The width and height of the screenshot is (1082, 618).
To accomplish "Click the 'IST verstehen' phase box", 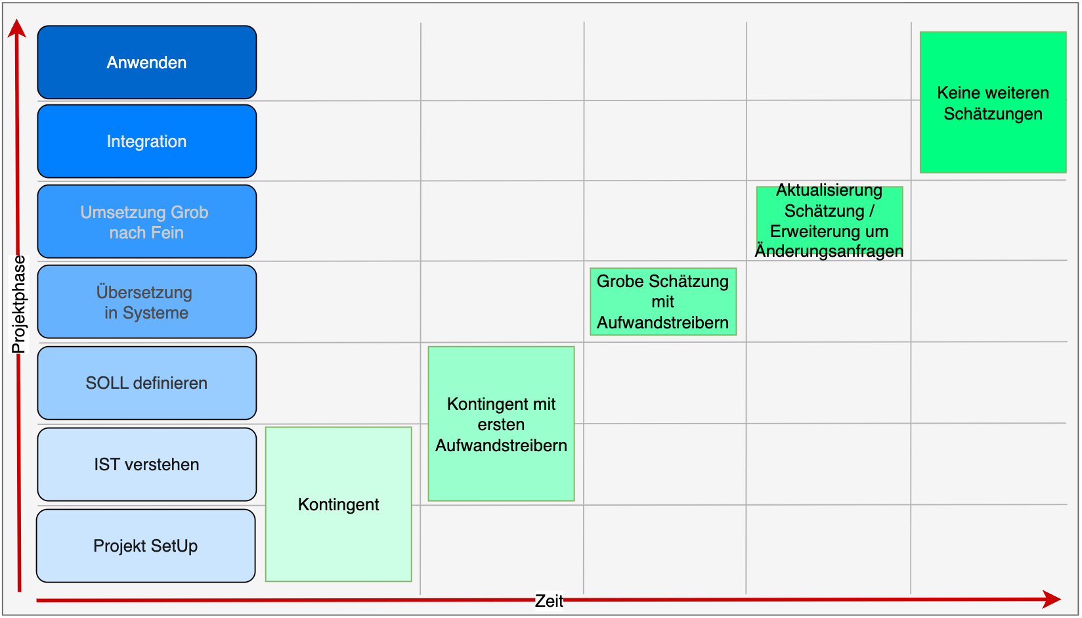I will pyautogui.click(x=146, y=464).
